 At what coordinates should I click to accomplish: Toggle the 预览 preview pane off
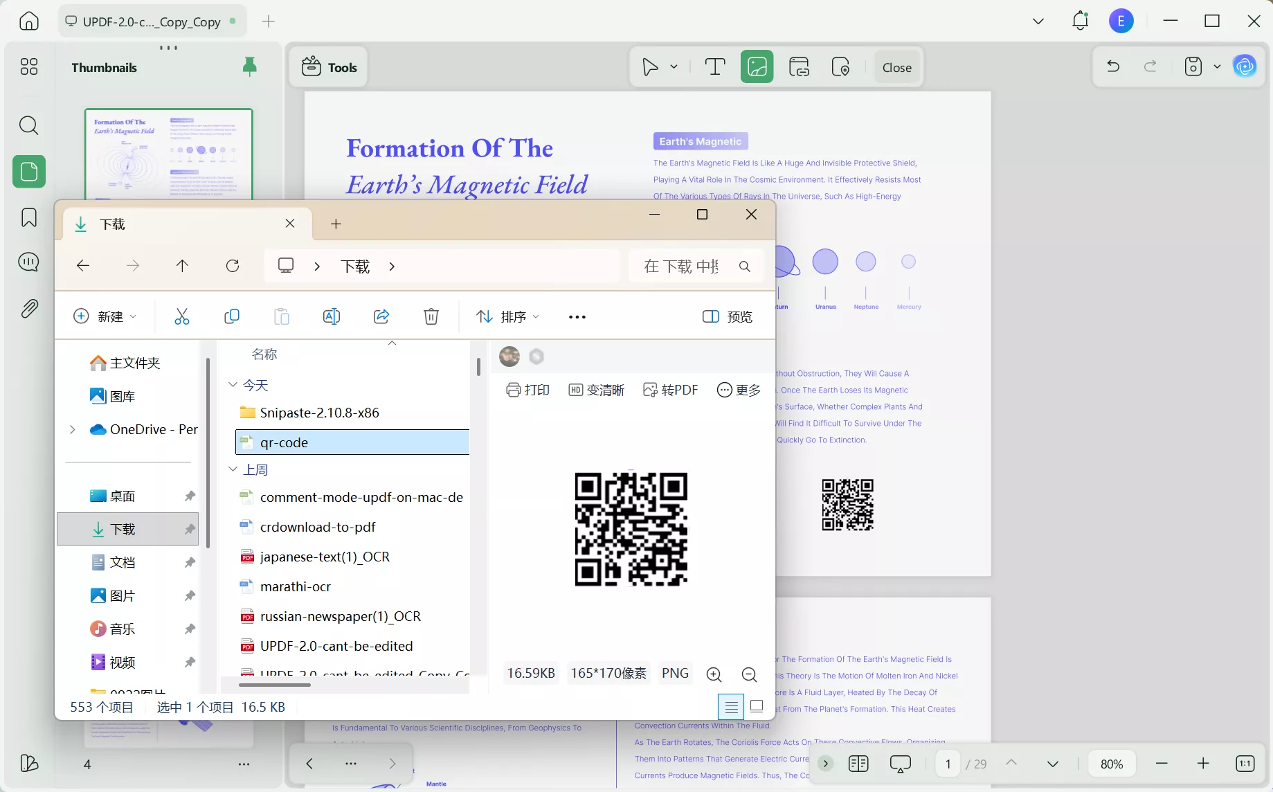point(727,316)
